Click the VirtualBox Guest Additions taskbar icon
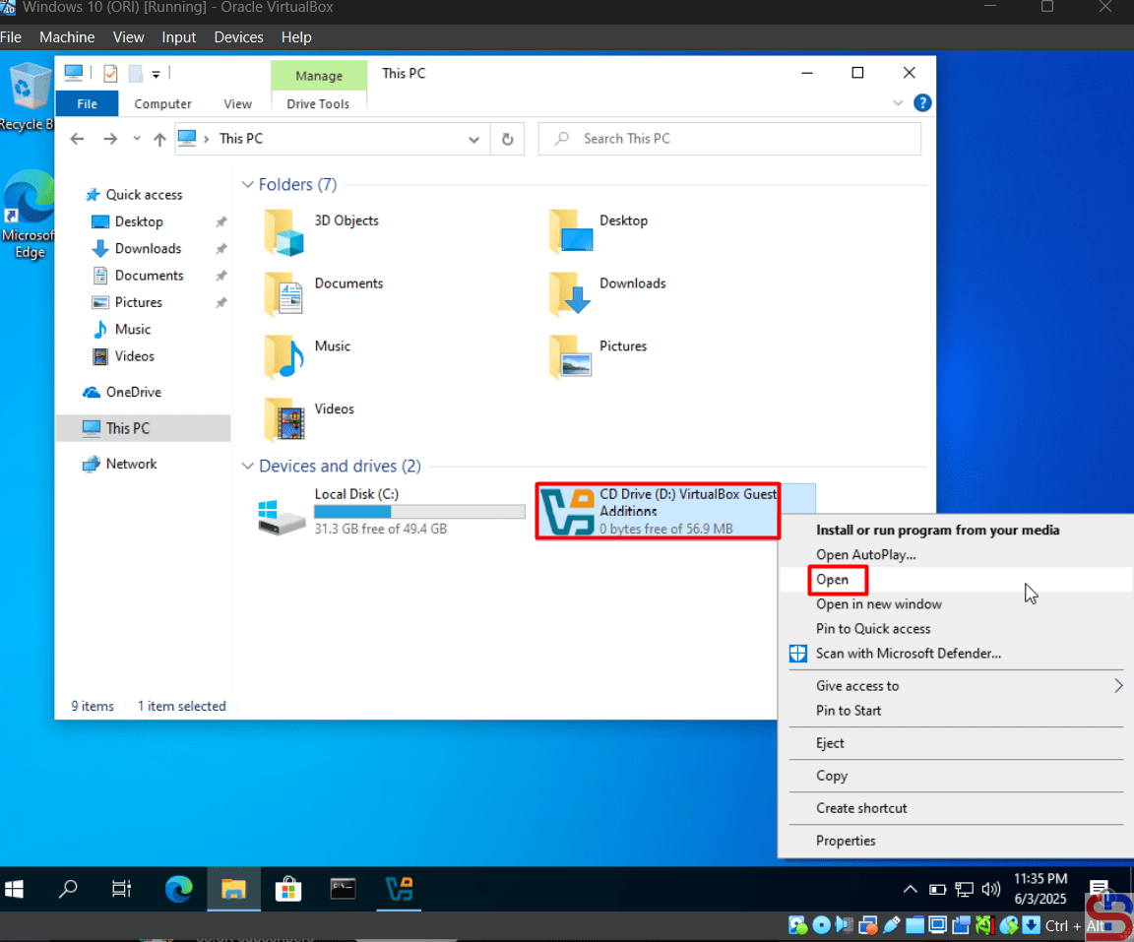 399,890
